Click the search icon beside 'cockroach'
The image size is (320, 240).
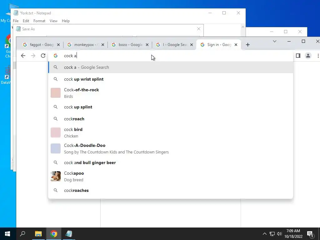pos(56,119)
